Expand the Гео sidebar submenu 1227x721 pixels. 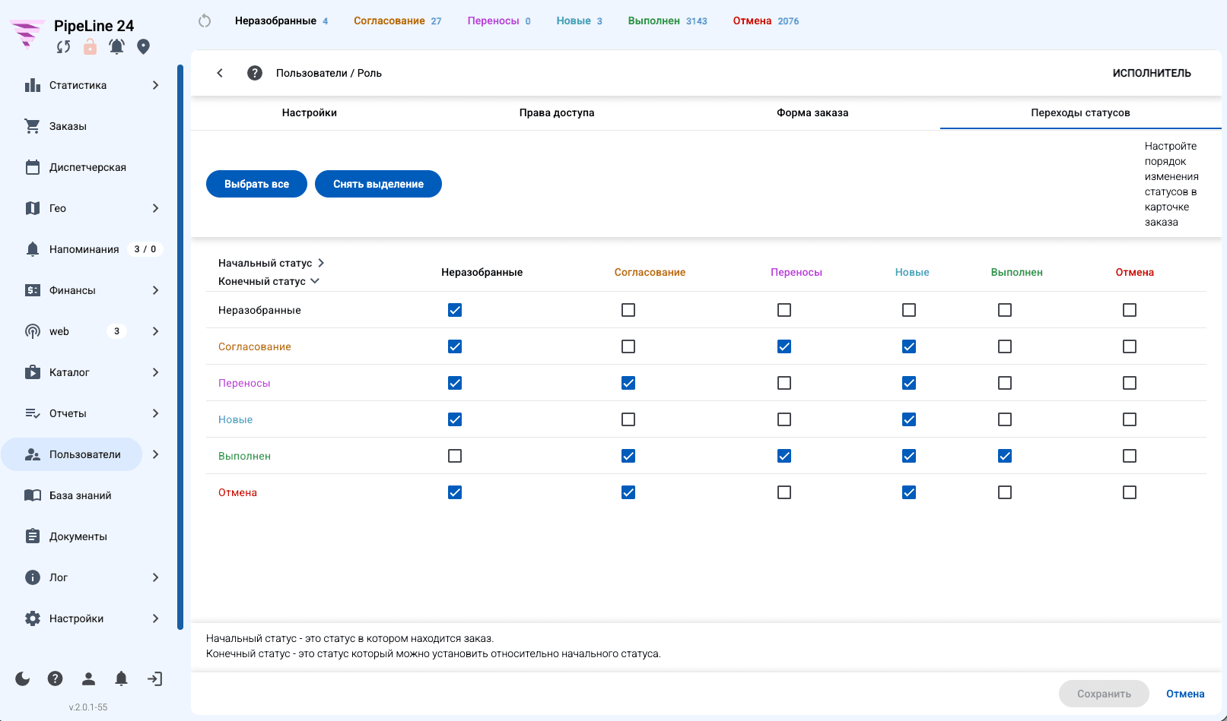point(155,208)
